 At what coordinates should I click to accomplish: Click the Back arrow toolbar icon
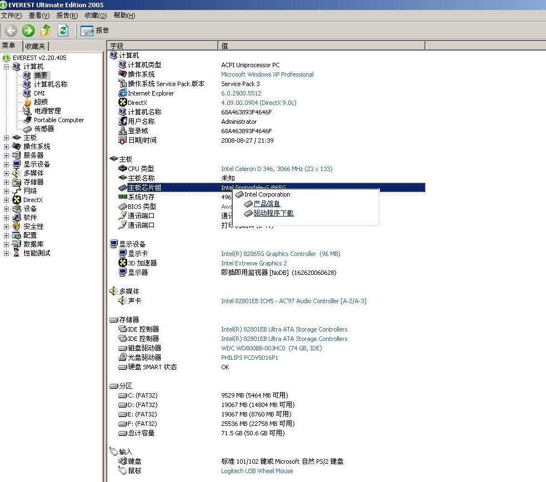click(x=11, y=31)
